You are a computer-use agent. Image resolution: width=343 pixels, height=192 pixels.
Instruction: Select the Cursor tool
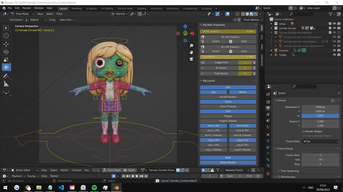pos(6,36)
